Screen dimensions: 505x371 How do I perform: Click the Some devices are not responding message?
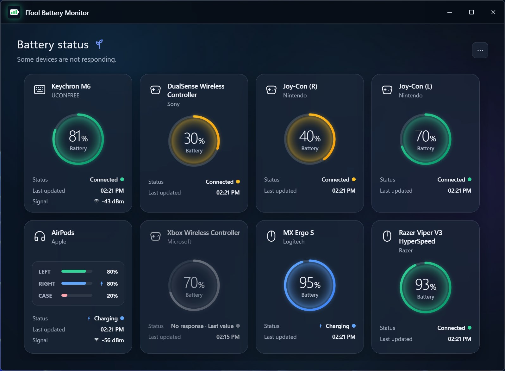(67, 59)
